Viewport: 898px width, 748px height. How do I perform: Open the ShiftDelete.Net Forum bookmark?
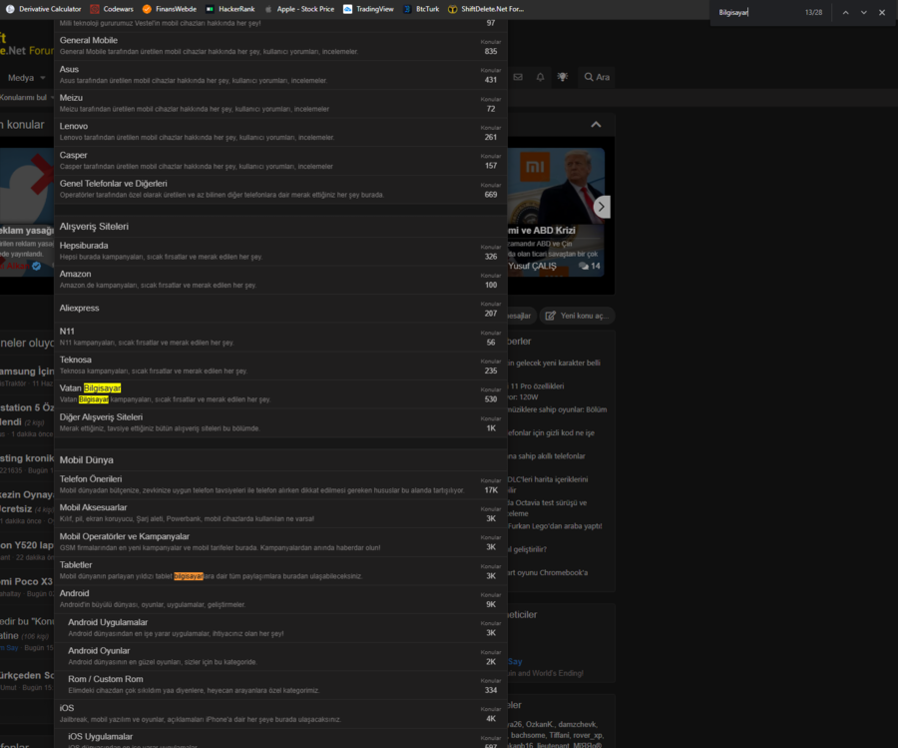tap(486, 9)
